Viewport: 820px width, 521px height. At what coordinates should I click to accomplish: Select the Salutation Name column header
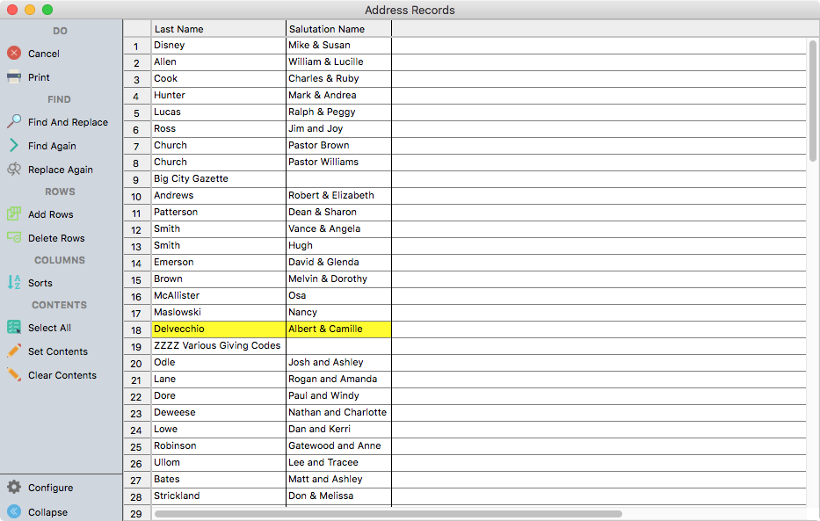point(338,29)
